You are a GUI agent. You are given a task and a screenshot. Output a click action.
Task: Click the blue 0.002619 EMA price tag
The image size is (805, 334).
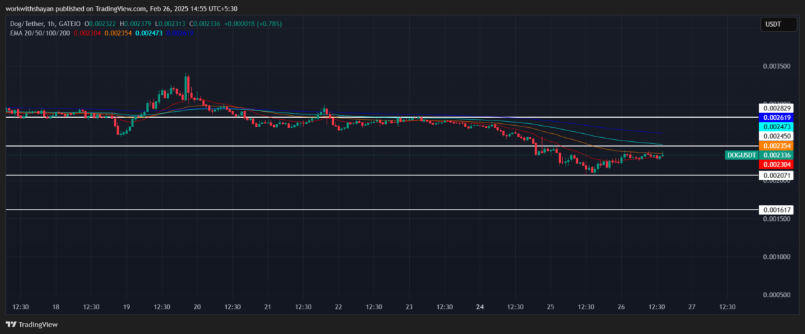(774, 117)
